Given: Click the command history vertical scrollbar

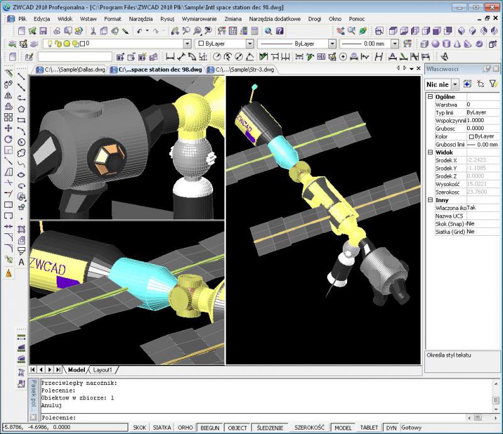Looking at the screenshot, I should 496,396.
